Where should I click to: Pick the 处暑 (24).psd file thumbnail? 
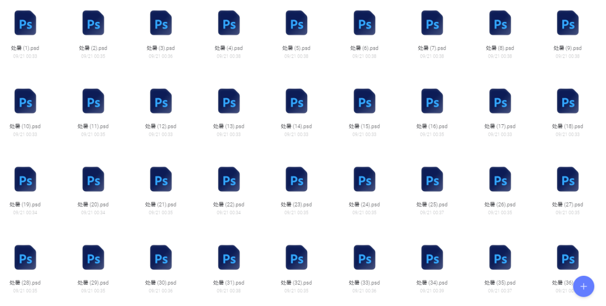364,179
